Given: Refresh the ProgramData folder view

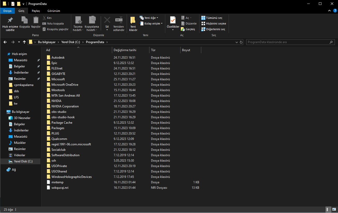Looking at the screenshot, I should pos(241,42).
